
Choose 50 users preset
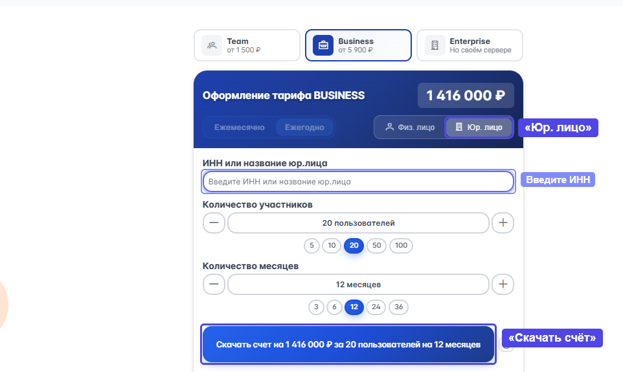(376, 246)
